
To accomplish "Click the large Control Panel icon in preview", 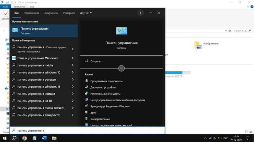I will coord(121,31).
